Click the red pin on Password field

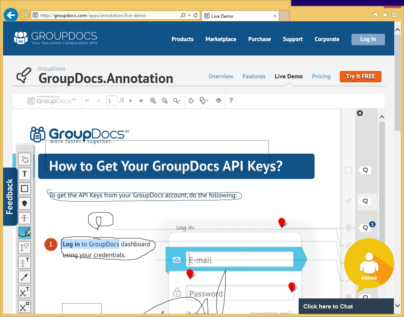point(292,287)
